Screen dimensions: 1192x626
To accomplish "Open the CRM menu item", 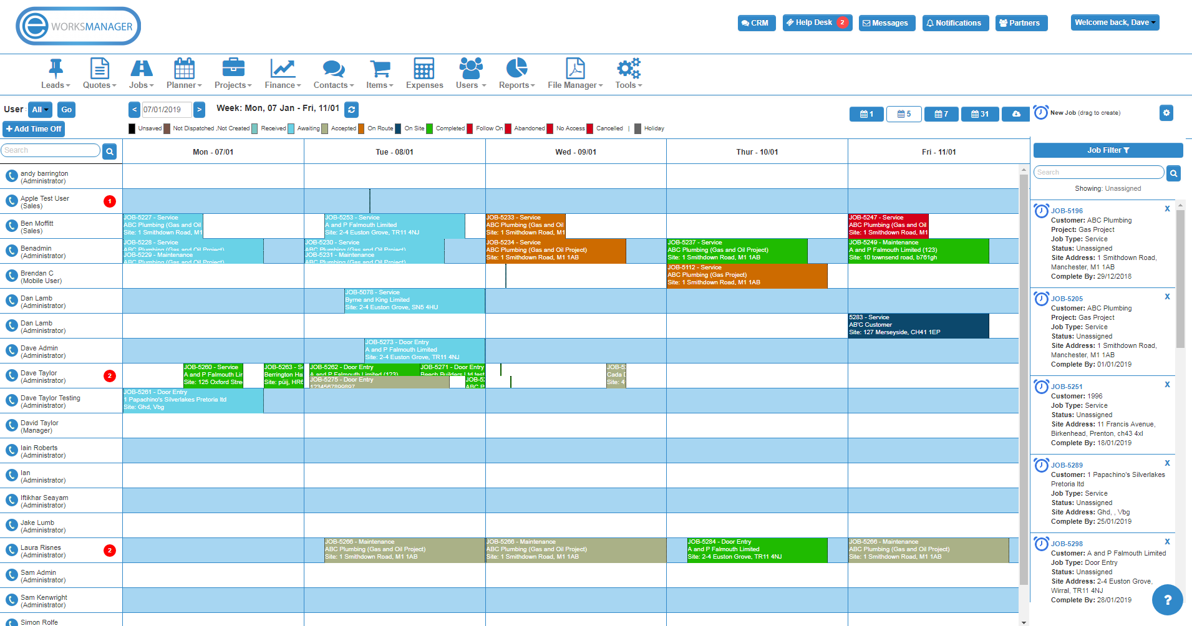I will click(756, 22).
